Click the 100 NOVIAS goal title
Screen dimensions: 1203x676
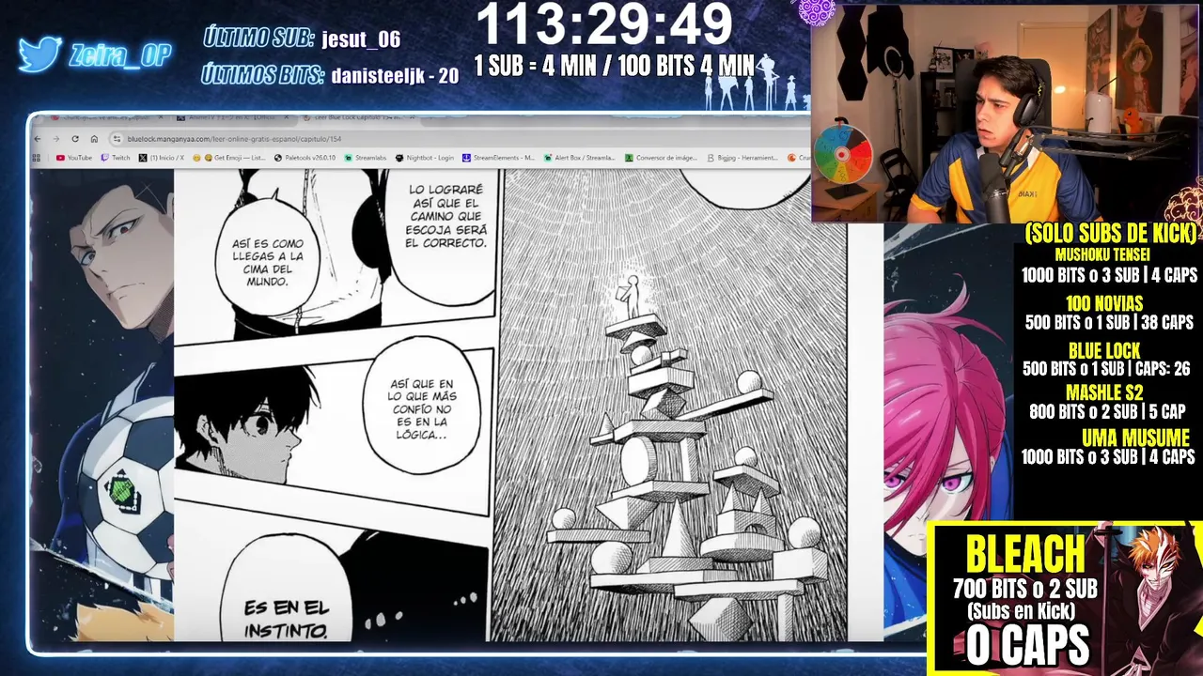[1104, 303]
